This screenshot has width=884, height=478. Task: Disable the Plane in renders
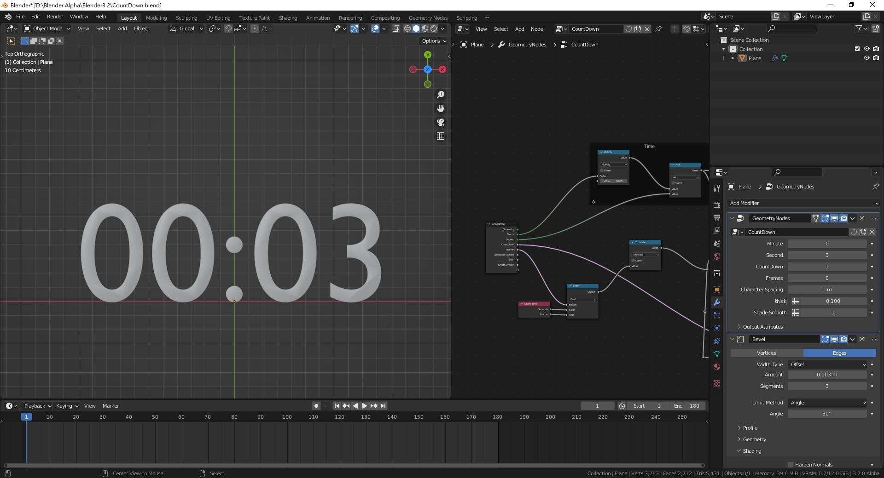coord(876,58)
